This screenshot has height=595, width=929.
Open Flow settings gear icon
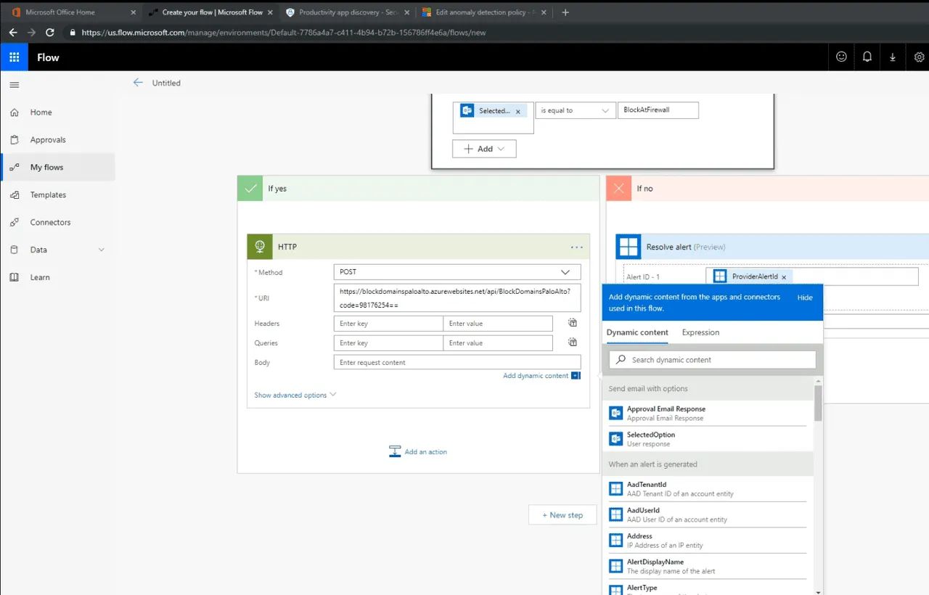(919, 57)
